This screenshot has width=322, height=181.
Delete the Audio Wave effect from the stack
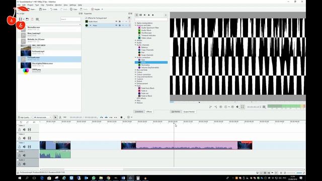tap(130, 22)
